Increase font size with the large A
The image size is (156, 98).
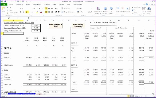pos(40,8)
